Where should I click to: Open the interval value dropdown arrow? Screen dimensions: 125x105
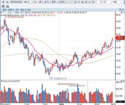click(101, 2)
